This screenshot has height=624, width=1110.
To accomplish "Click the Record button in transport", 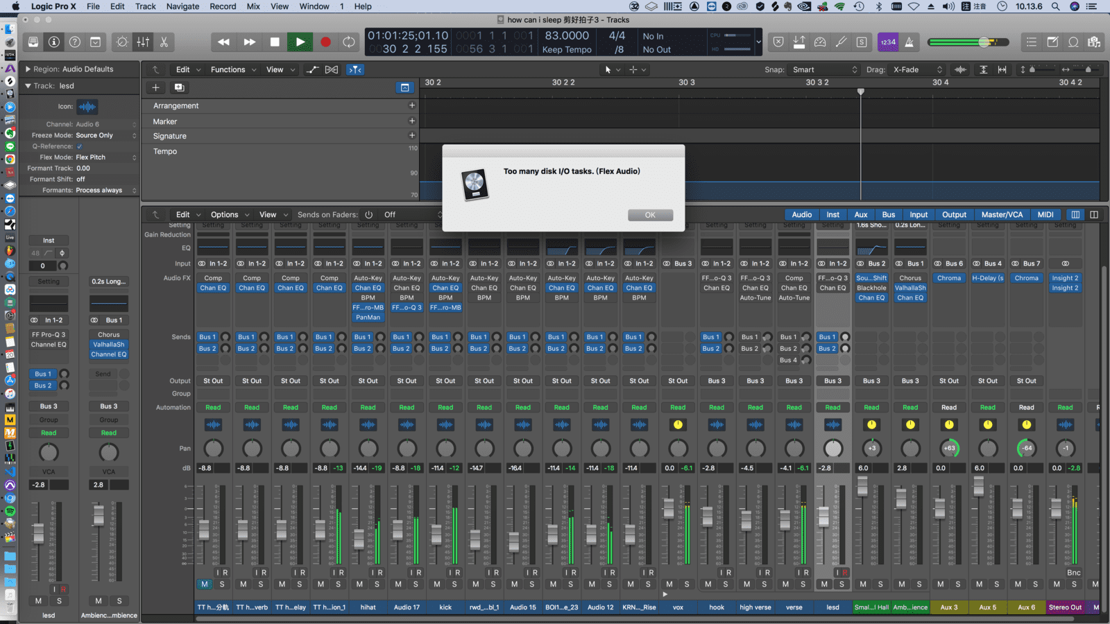I will [x=325, y=42].
